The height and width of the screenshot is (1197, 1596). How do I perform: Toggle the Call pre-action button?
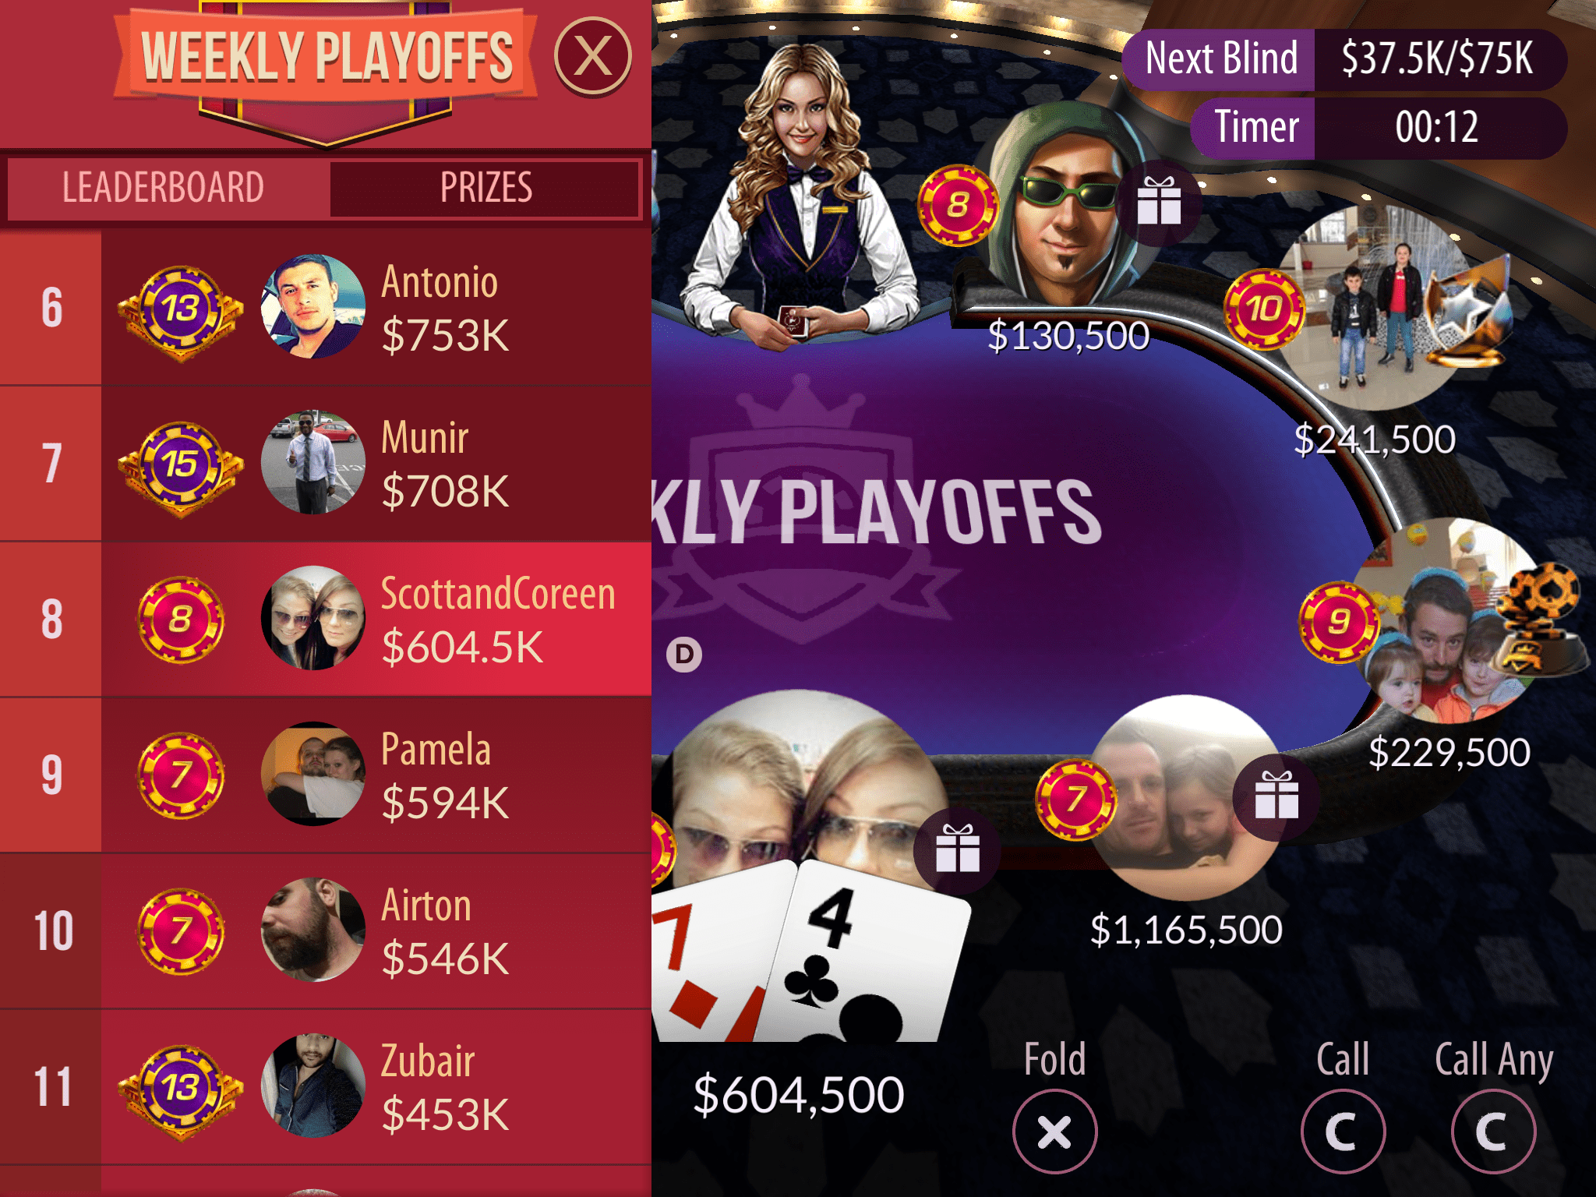point(1343,1131)
